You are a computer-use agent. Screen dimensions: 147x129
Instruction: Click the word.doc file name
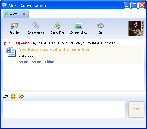[26, 56]
